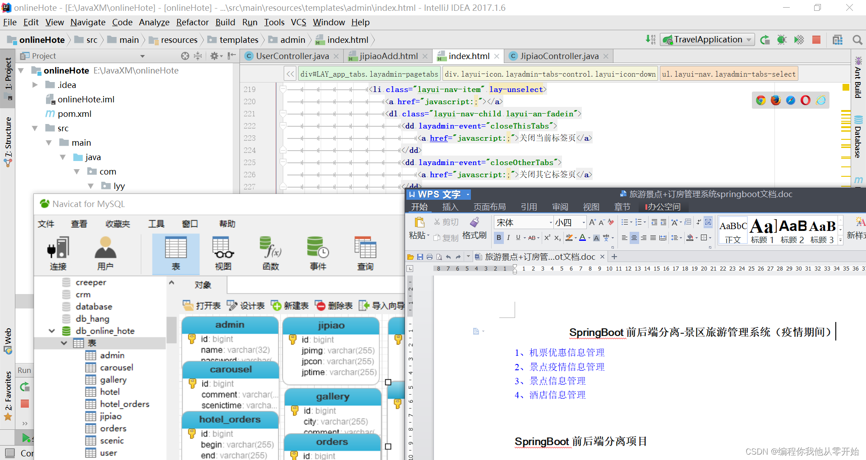The width and height of the screenshot is (866, 460).
Task: Click 格式刷 format painter in WPS
Action: click(474, 228)
